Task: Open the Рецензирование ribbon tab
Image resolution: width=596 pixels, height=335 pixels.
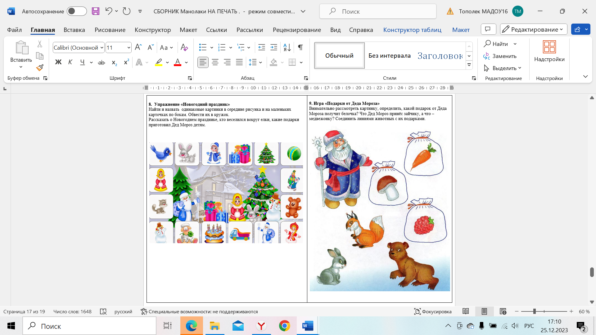Action: [x=297, y=30]
